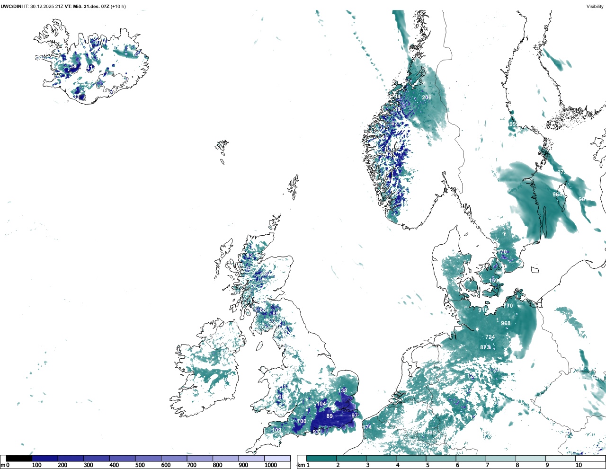This screenshot has height=469, width=606.
Task: Click the '485' value over Belgium
Action: [x=431, y=433]
